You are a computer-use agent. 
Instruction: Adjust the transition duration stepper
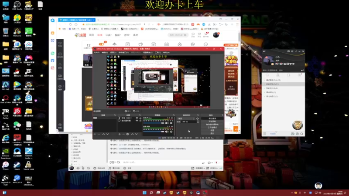coord(198,122)
